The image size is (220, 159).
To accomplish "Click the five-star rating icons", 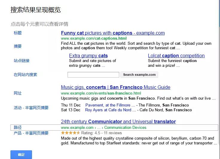I will click(x=71, y=133).
